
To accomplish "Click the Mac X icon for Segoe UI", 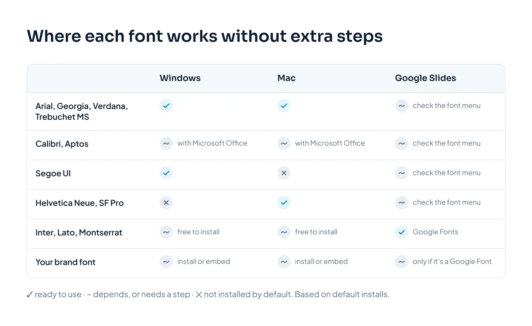I will (x=284, y=173).
